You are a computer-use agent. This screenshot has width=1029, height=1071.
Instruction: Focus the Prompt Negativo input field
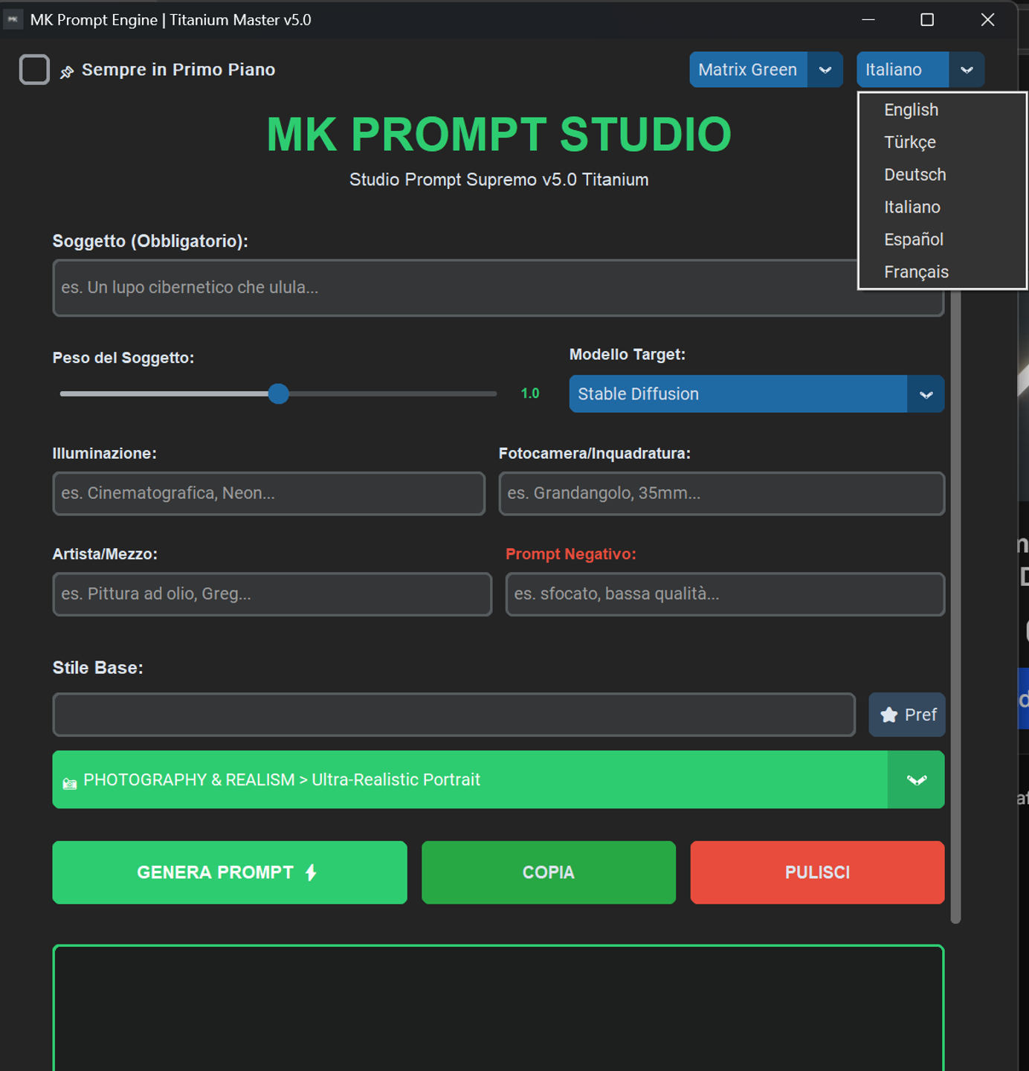click(725, 594)
